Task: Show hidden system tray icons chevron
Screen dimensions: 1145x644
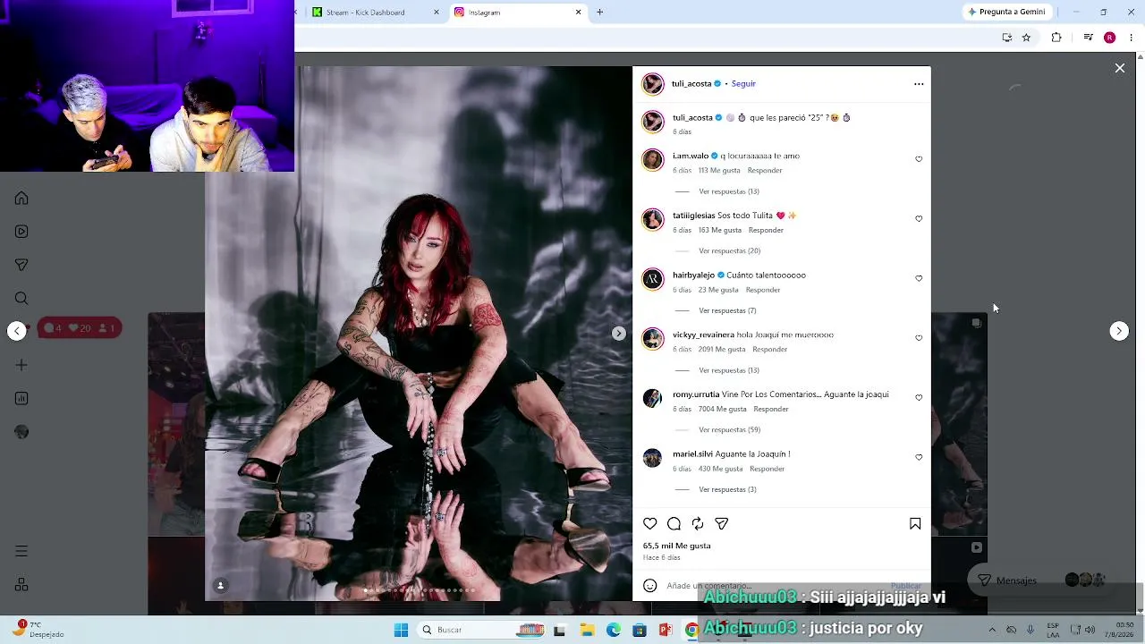Action: [992, 630]
